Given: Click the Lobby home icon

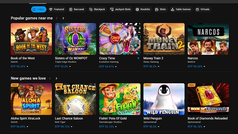Looking at the screenshot, I should 34,9.
